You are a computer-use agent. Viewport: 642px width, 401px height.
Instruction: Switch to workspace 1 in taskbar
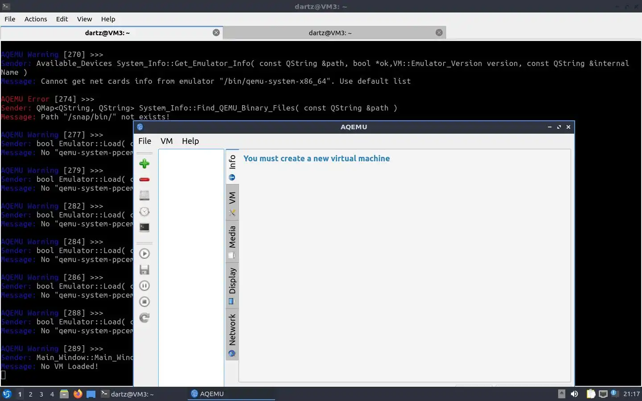pos(20,394)
